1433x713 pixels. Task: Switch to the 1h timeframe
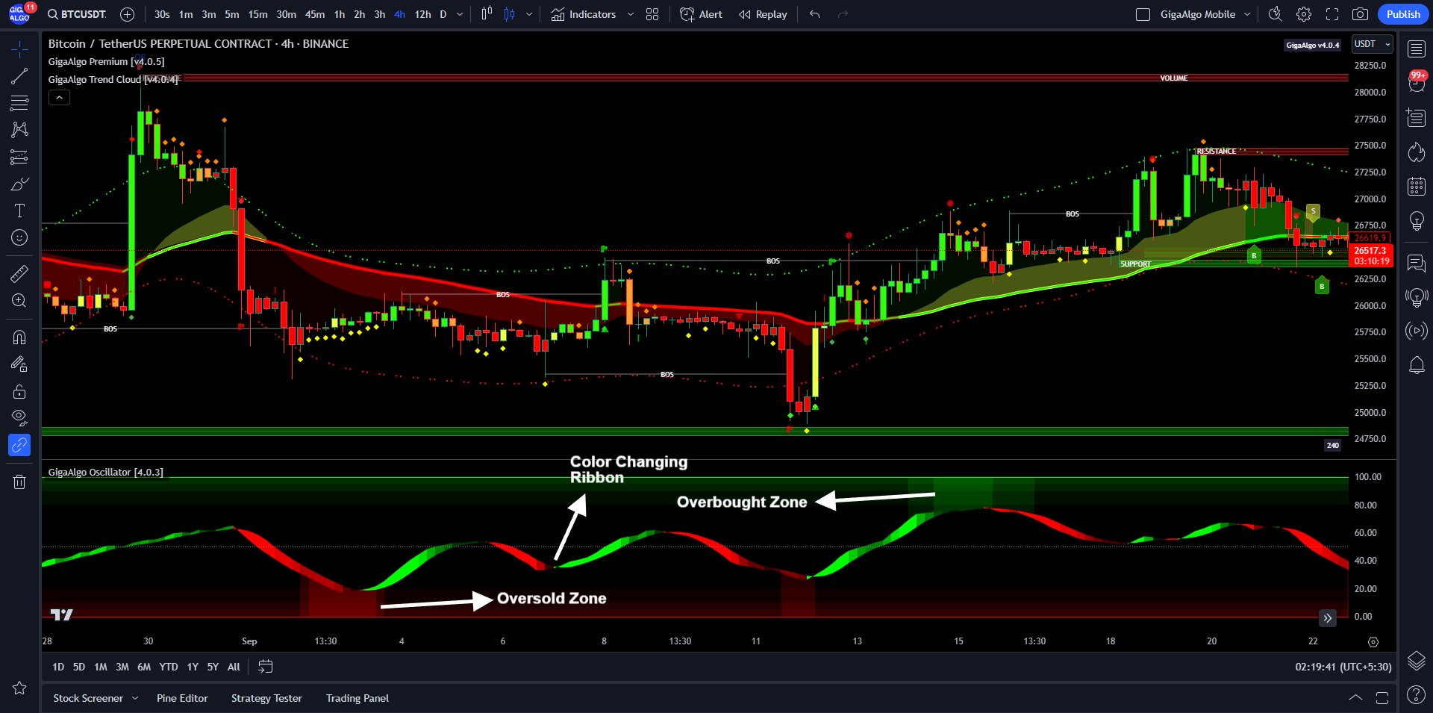[x=340, y=14]
